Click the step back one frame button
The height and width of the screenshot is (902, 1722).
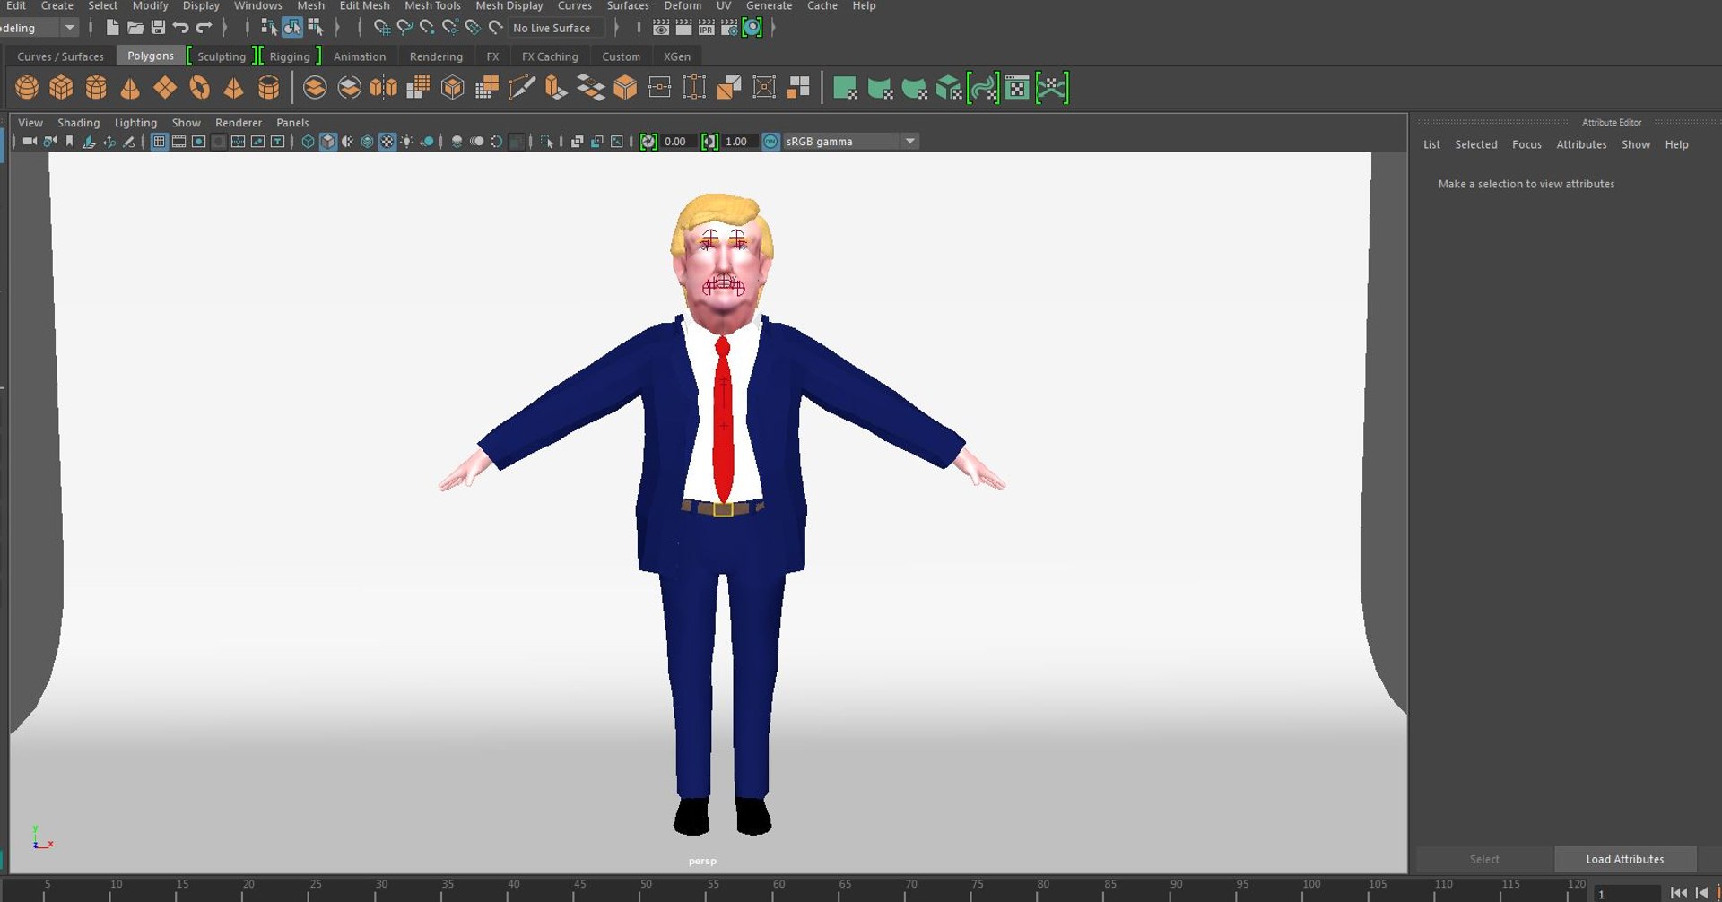(1701, 893)
